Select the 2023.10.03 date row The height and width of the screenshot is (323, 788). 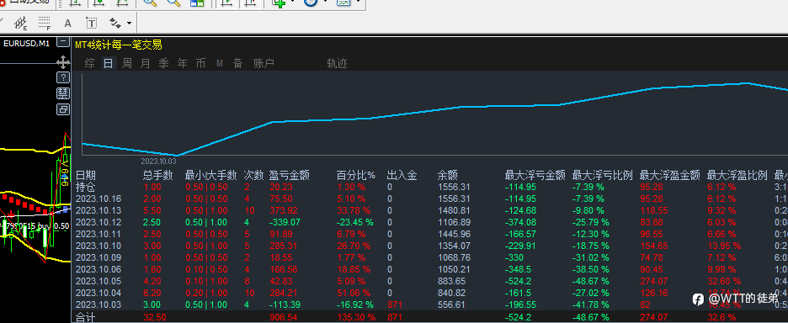pyautogui.click(x=98, y=304)
